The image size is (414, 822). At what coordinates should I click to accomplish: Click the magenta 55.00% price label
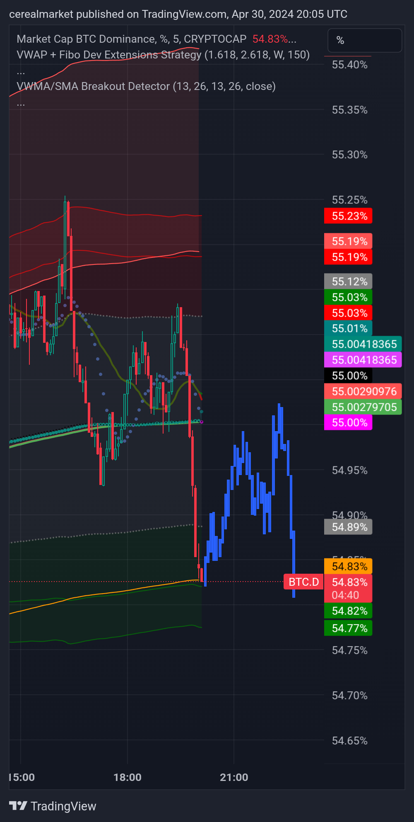point(348,422)
